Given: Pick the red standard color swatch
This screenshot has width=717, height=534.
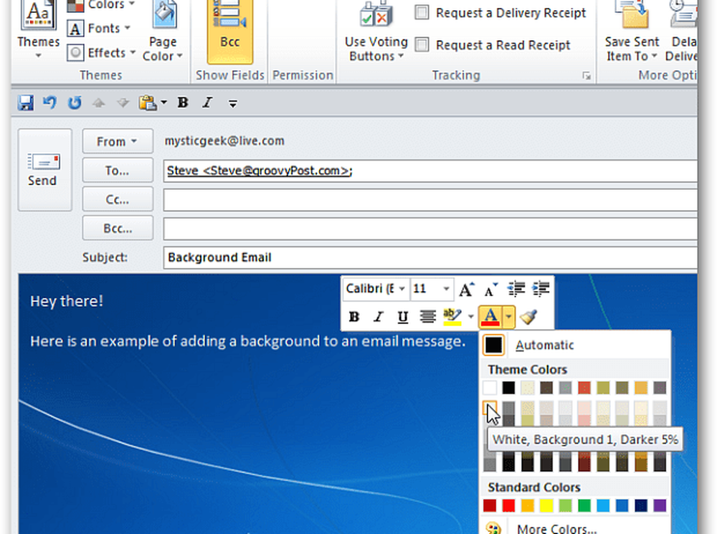Looking at the screenshot, I should click(508, 505).
